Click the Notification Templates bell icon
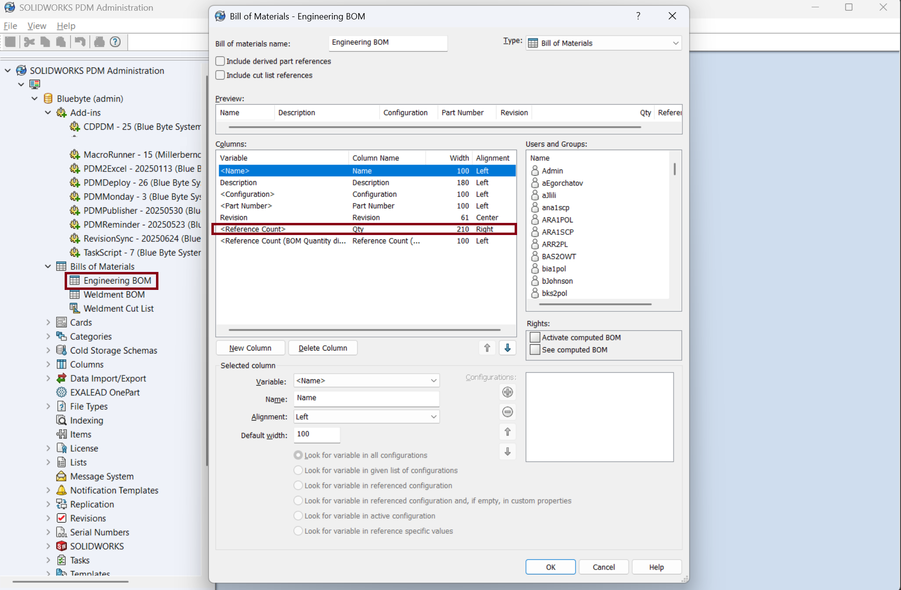 61,490
